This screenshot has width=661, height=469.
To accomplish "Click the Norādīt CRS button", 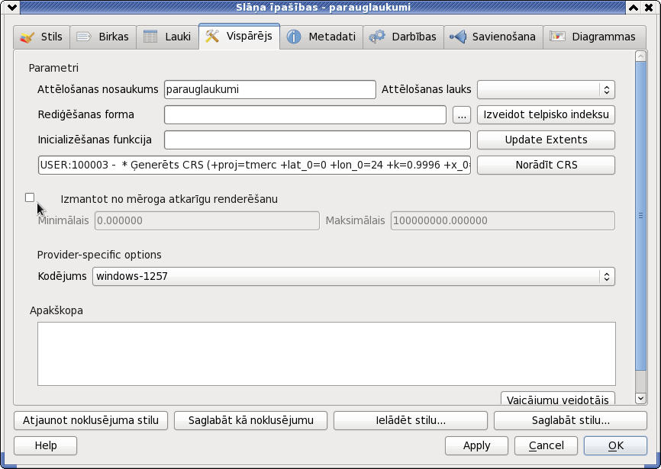I will click(x=546, y=165).
